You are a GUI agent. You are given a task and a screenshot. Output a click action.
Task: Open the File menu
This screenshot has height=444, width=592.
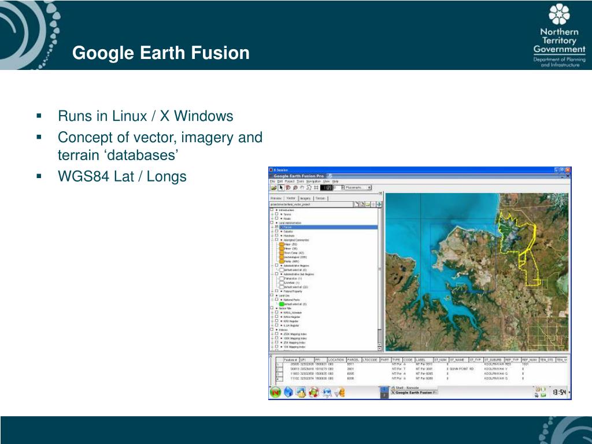pos(273,181)
